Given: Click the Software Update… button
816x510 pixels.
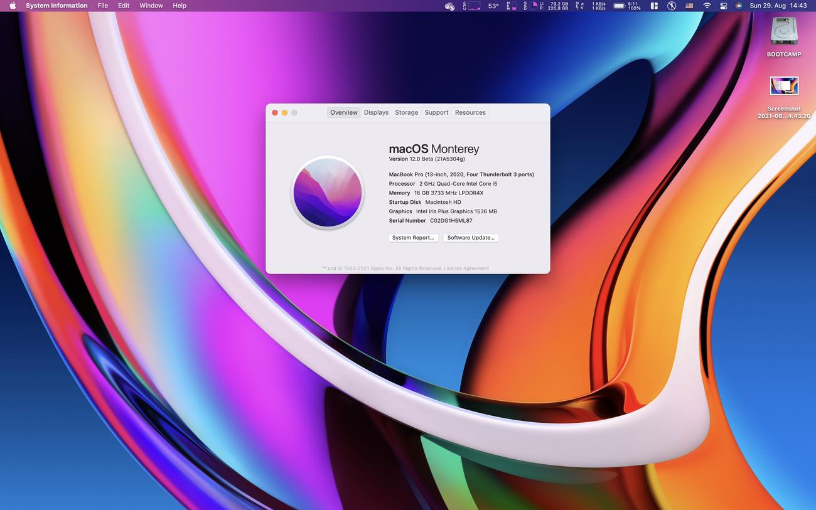Looking at the screenshot, I should click(x=471, y=238).
